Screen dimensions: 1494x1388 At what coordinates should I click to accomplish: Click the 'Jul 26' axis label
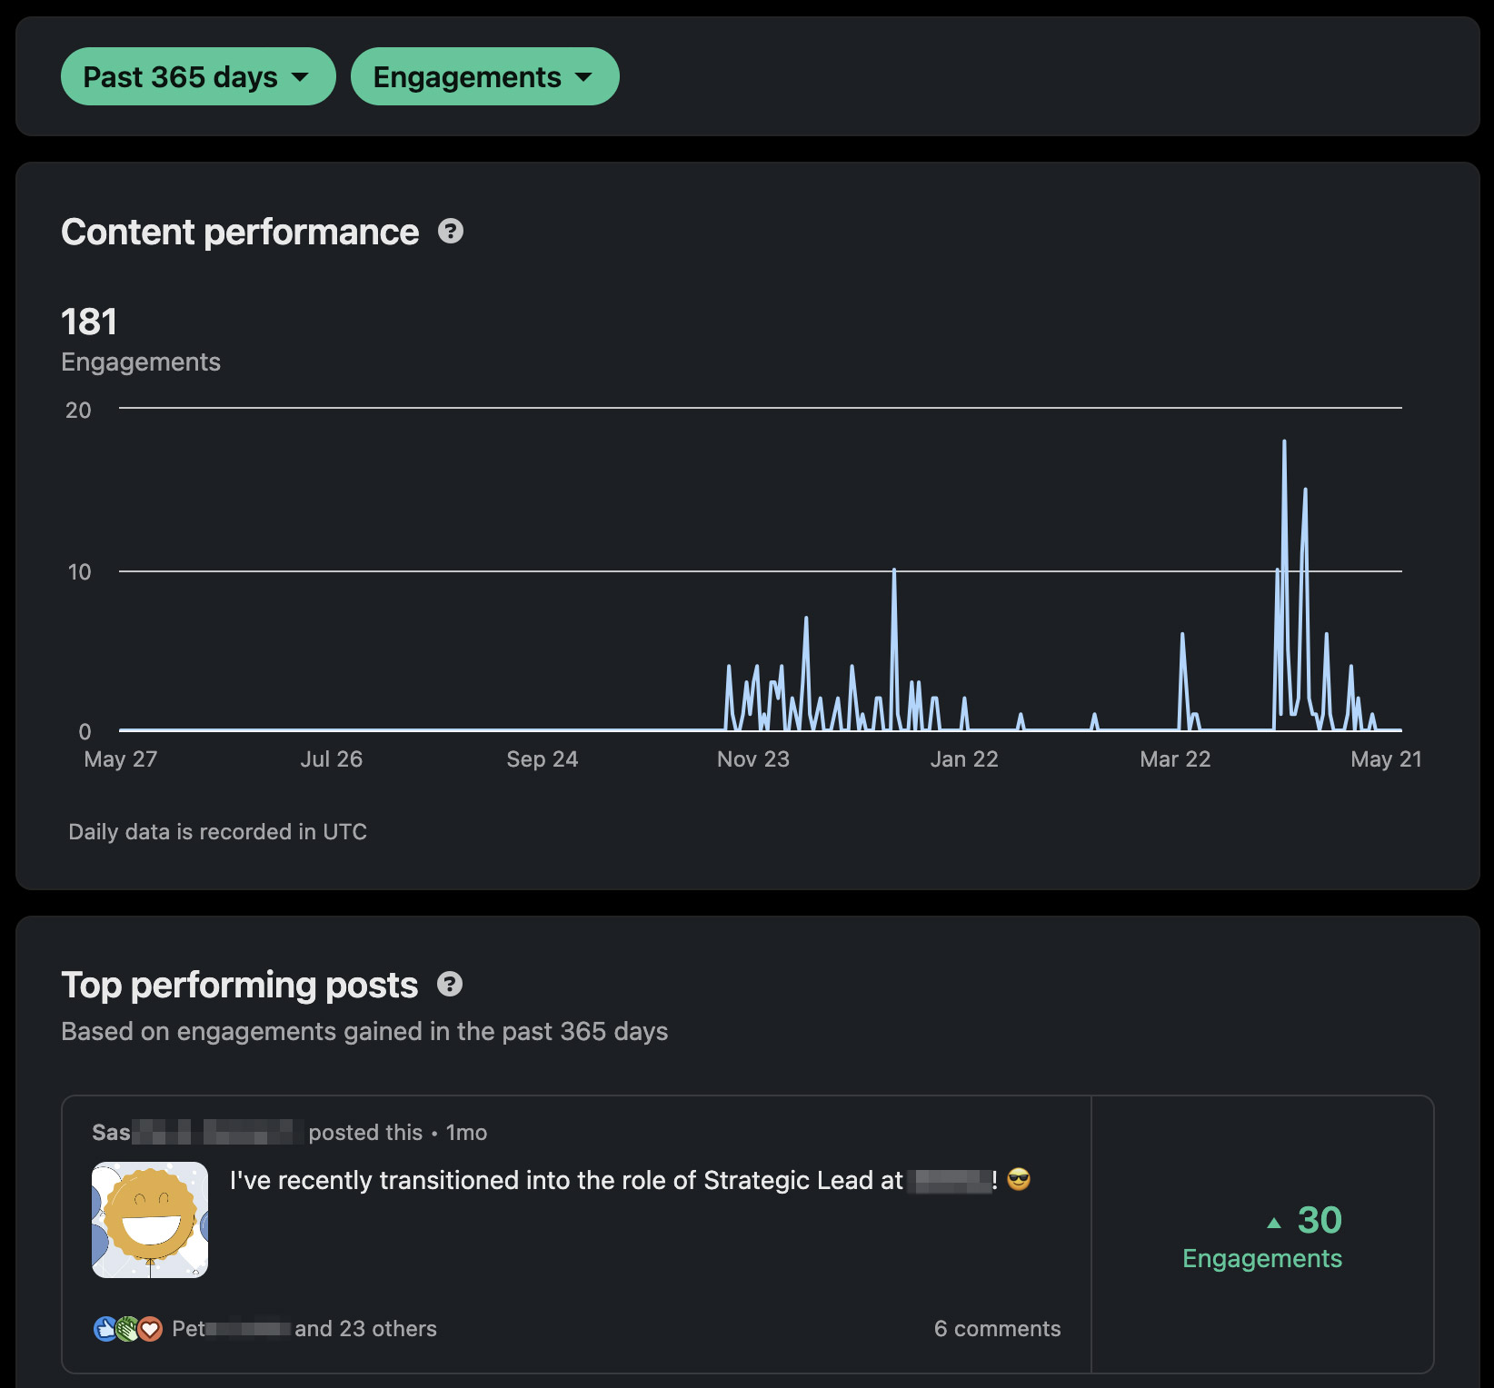pyautogui.click(x=332, y=759)
